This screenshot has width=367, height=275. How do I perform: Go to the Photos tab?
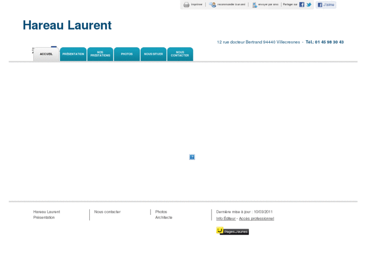pyautogui.click(x=127, y=54)
